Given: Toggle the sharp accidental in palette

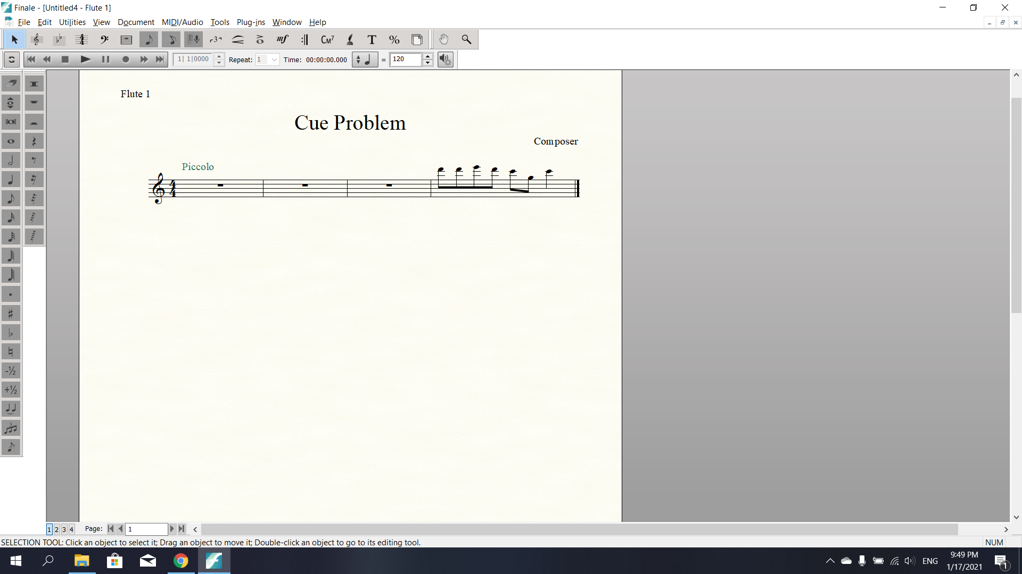Looking at the screenshot, I should 11,314.
